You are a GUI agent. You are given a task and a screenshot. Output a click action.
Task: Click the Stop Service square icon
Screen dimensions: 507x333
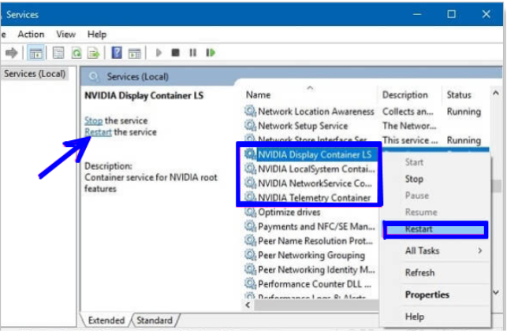click(175, 53)
